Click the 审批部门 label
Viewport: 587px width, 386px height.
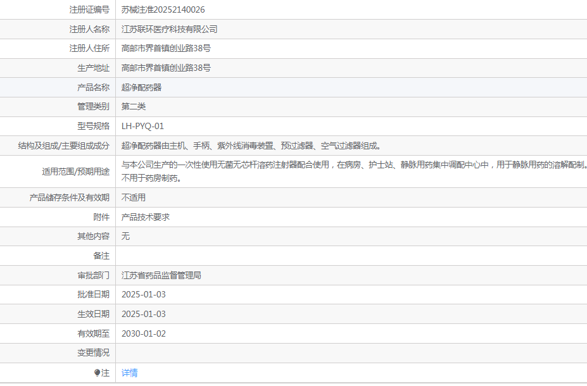(94, 276)
